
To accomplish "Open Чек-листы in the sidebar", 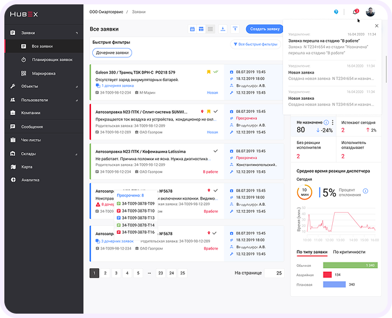I will [31, 140].
